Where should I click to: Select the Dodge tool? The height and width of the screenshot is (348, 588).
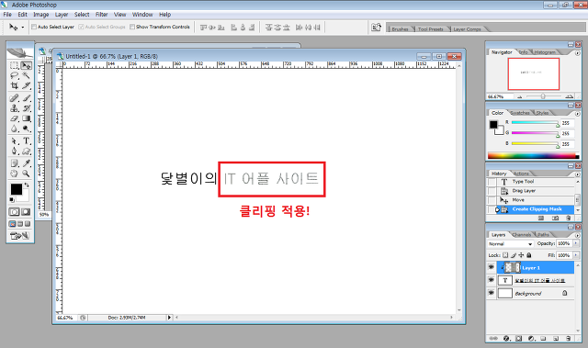point(26,129)
